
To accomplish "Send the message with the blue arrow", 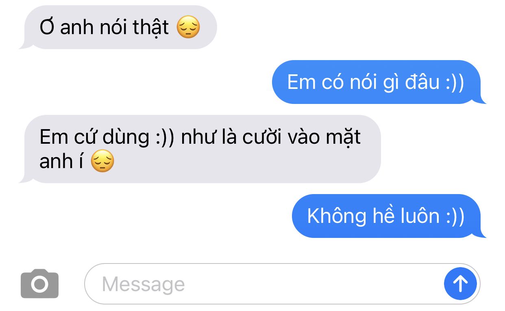I will pos(460,284).
